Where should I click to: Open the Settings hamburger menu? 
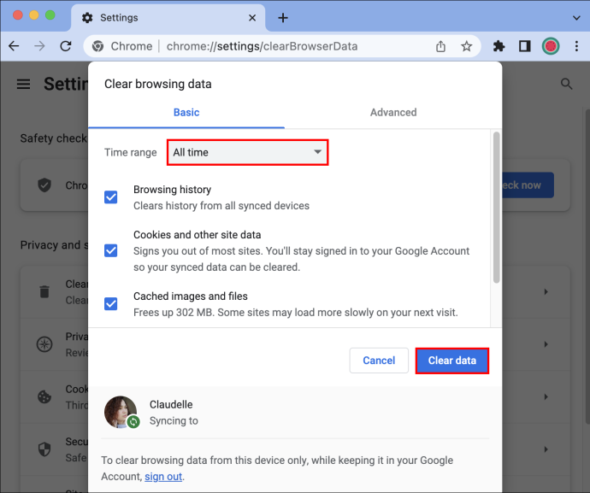[23, 84]
